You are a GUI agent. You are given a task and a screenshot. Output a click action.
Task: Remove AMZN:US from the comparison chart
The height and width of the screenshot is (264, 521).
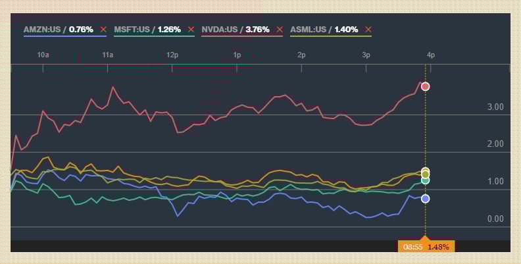[x=103, y=30]
